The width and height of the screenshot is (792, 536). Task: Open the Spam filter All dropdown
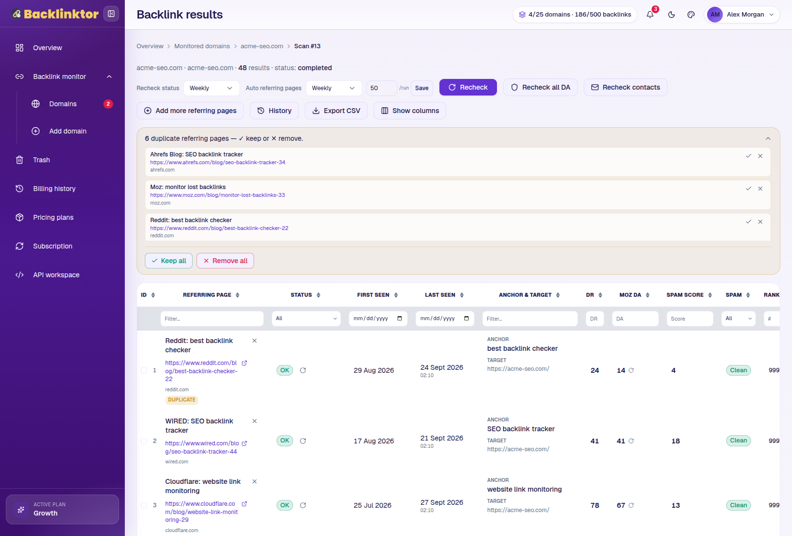(x=738, y=319)
